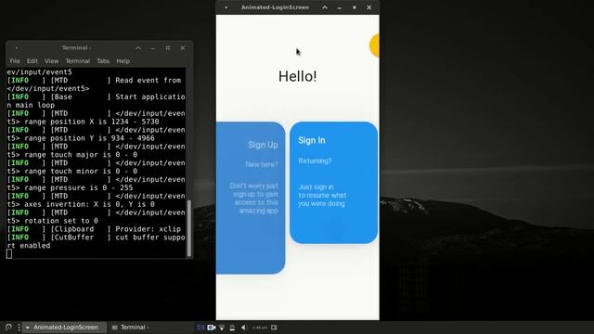594x334 pixels.
Task: Click the taskbar clock
Action: click(x=260, y=328)
